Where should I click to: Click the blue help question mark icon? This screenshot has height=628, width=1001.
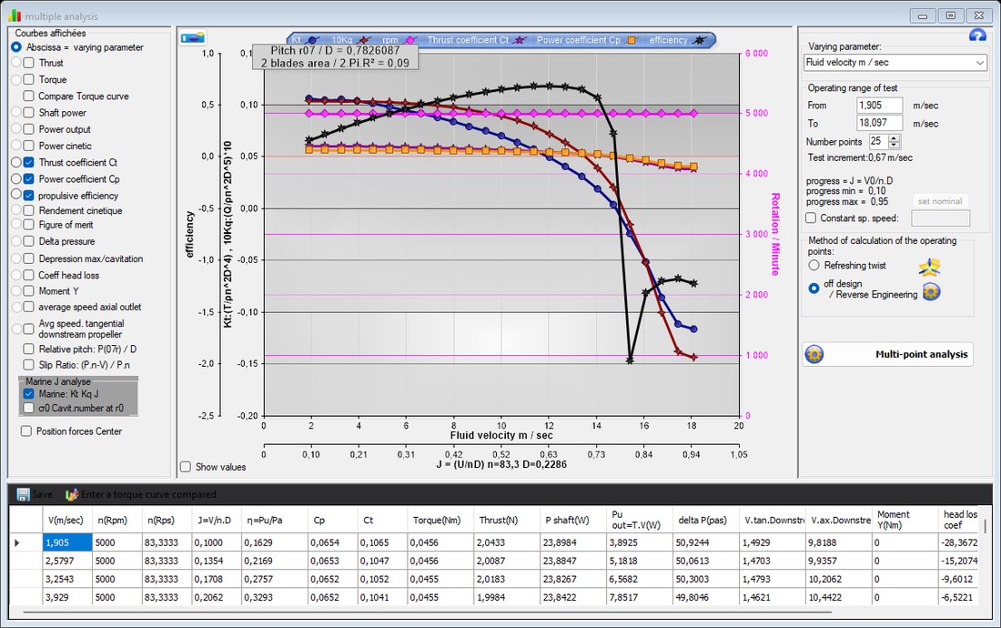pos(977,35)
